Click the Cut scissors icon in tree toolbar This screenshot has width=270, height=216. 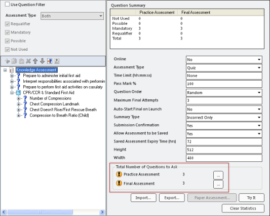pyautogui.click(x=7, y=61)
